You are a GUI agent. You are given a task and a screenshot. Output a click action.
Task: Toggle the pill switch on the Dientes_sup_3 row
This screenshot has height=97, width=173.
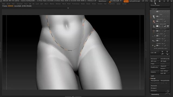pos(157,36)
